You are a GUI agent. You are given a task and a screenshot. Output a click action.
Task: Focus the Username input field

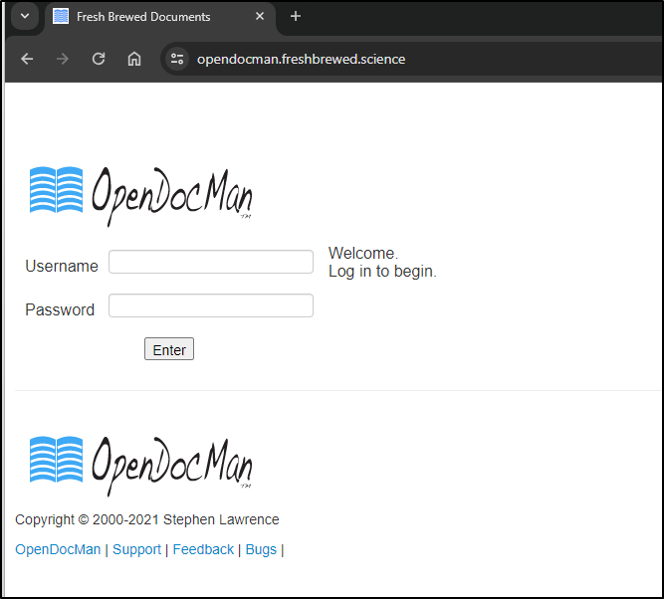coord(211,262)
